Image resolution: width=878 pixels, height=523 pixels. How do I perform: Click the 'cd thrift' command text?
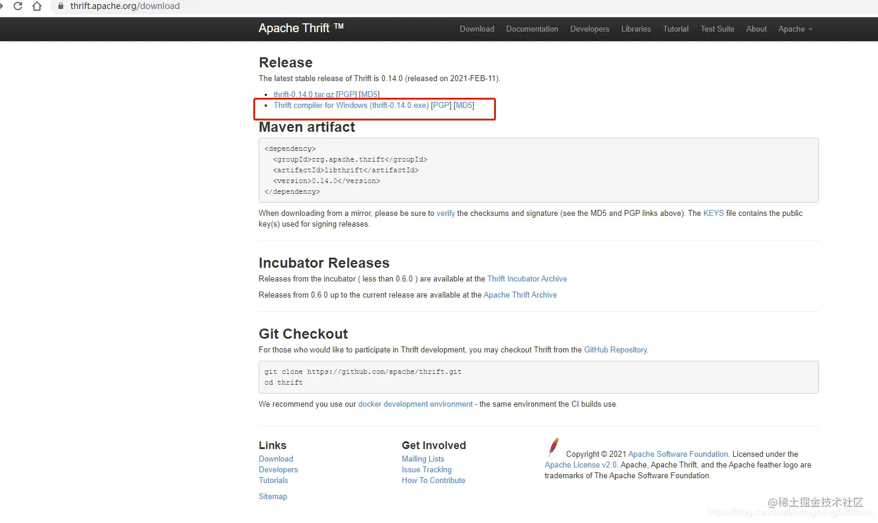click(284, 382)
